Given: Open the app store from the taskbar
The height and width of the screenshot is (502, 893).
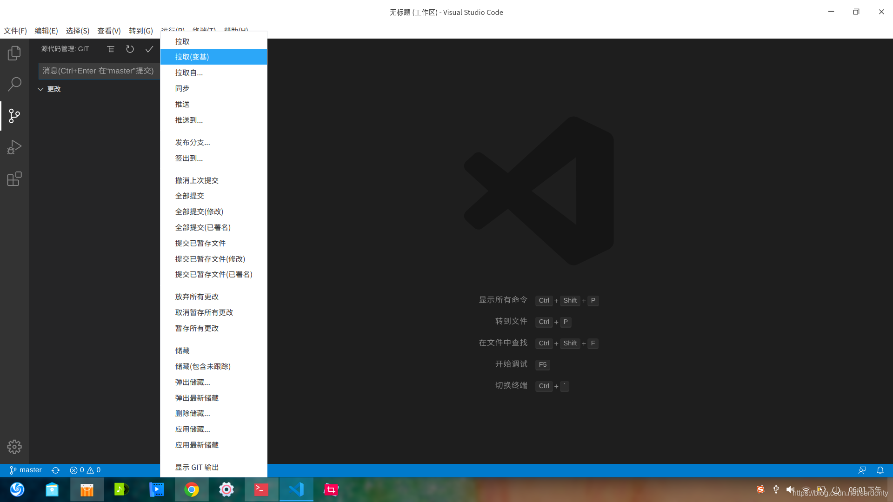Looking at the screenshot, I should (x=87, y=489).
